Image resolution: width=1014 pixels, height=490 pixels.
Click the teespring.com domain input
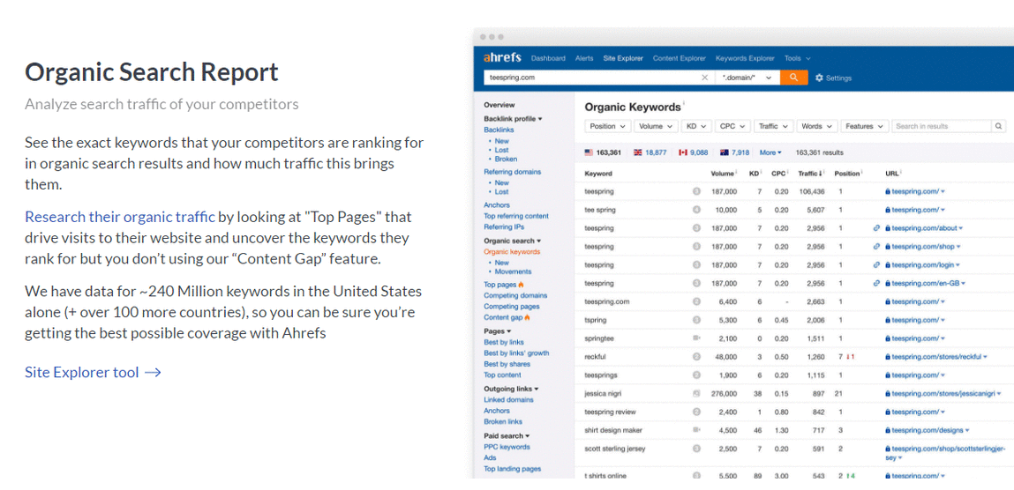(591, 78)
